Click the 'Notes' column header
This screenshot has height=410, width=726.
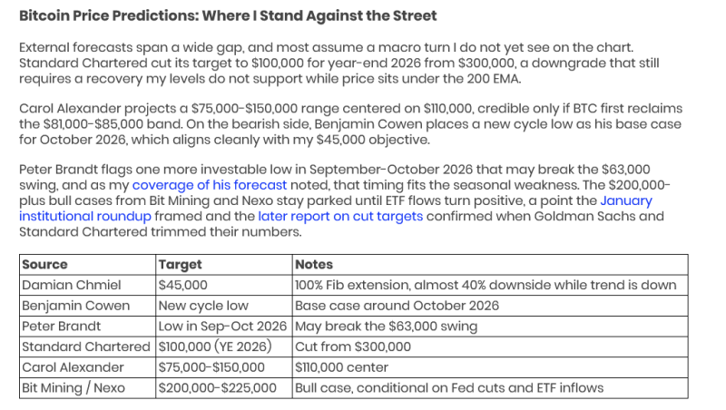[490, 264]
